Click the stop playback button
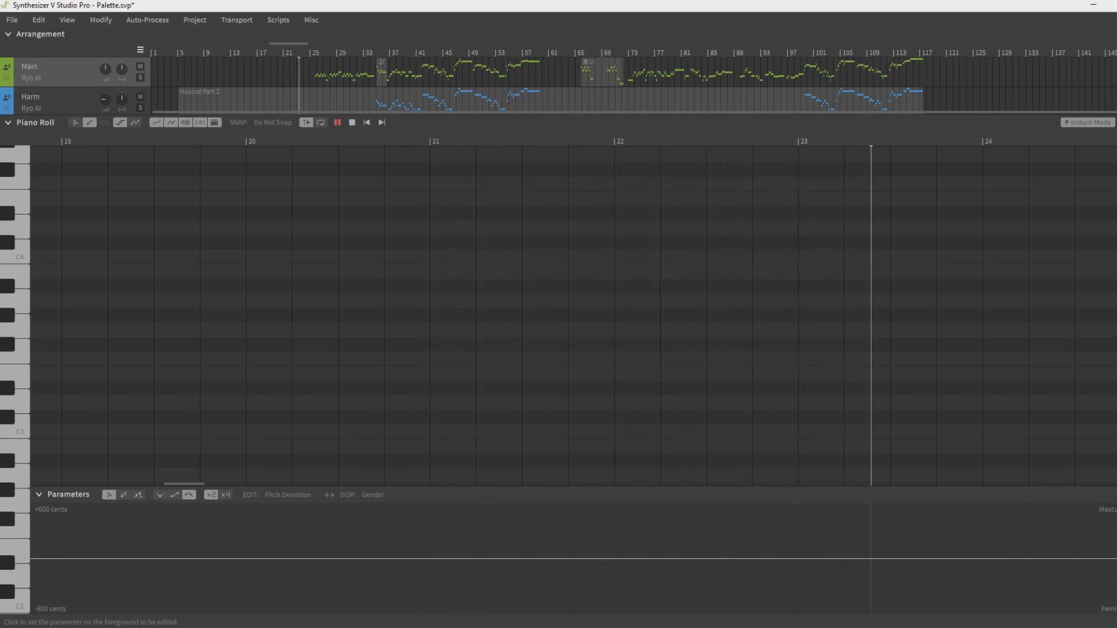 352,123
